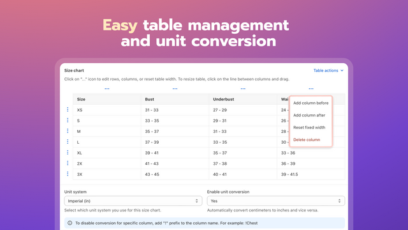Edit the 3X size cell

107,174
